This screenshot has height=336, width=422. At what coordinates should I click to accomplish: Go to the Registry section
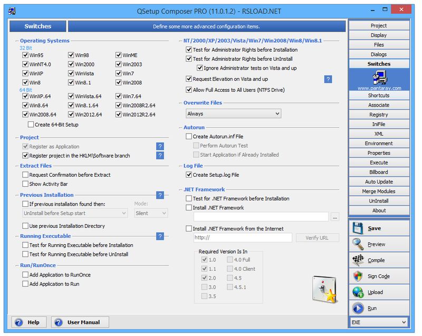pos(379,114)
